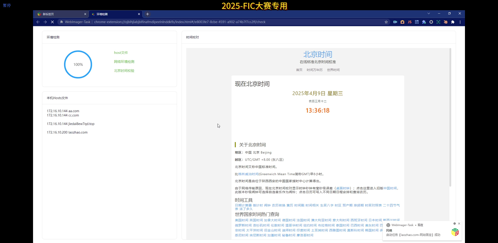This screenshot has width=498, height=243.
Task: Click the green crosshair capture extension icon
Action: click(438, 22)
